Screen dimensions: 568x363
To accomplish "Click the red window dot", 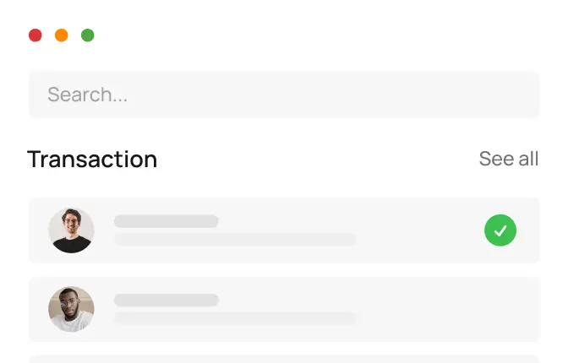I will 35,35.
